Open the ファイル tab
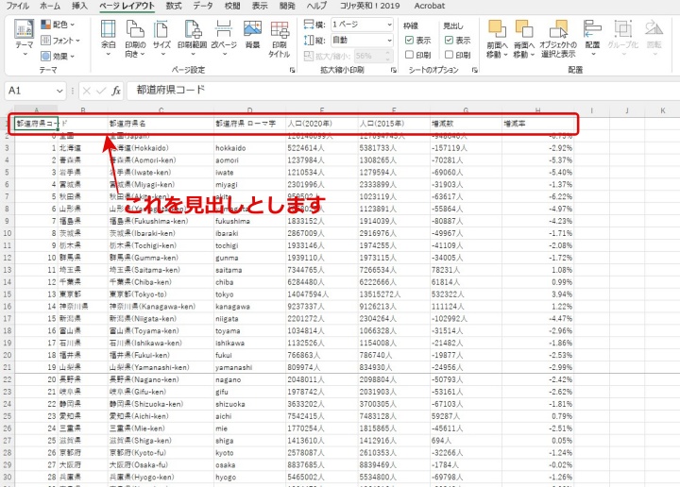 tap(17, 6)
